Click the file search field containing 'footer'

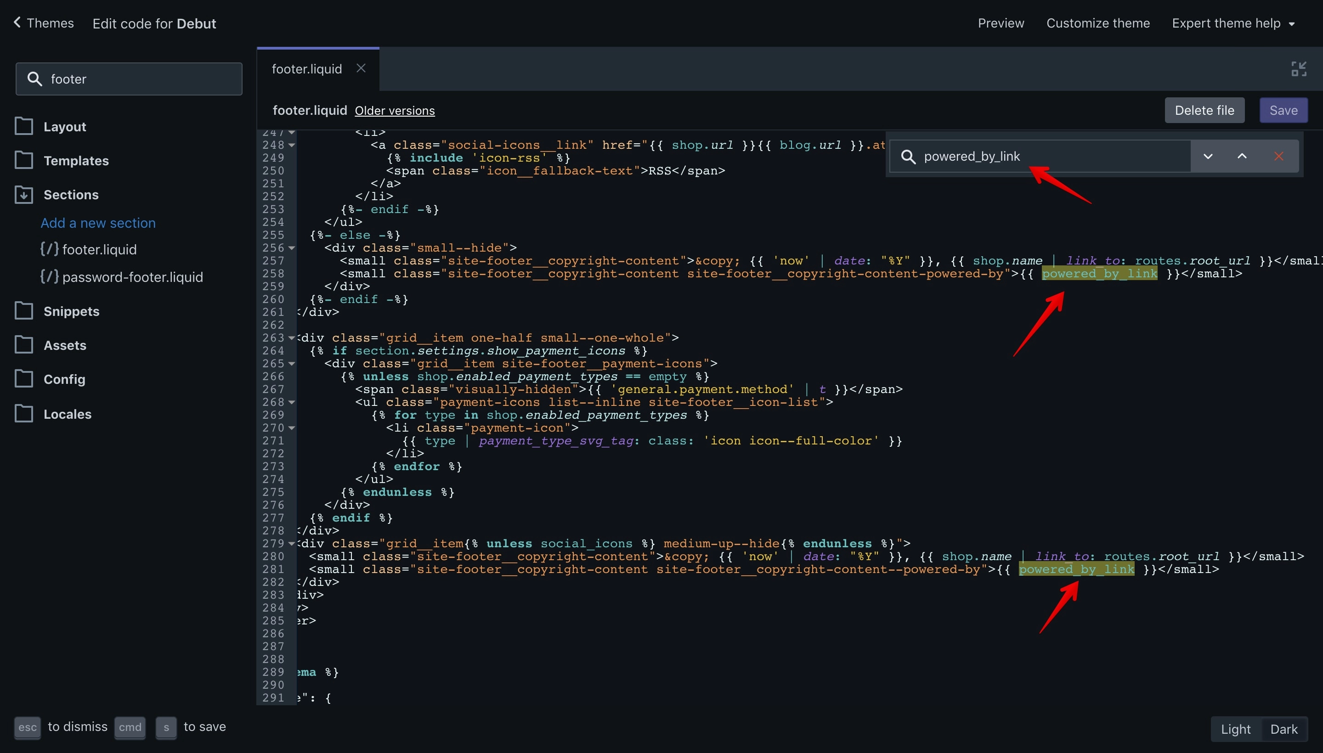(x=129, y=79)
